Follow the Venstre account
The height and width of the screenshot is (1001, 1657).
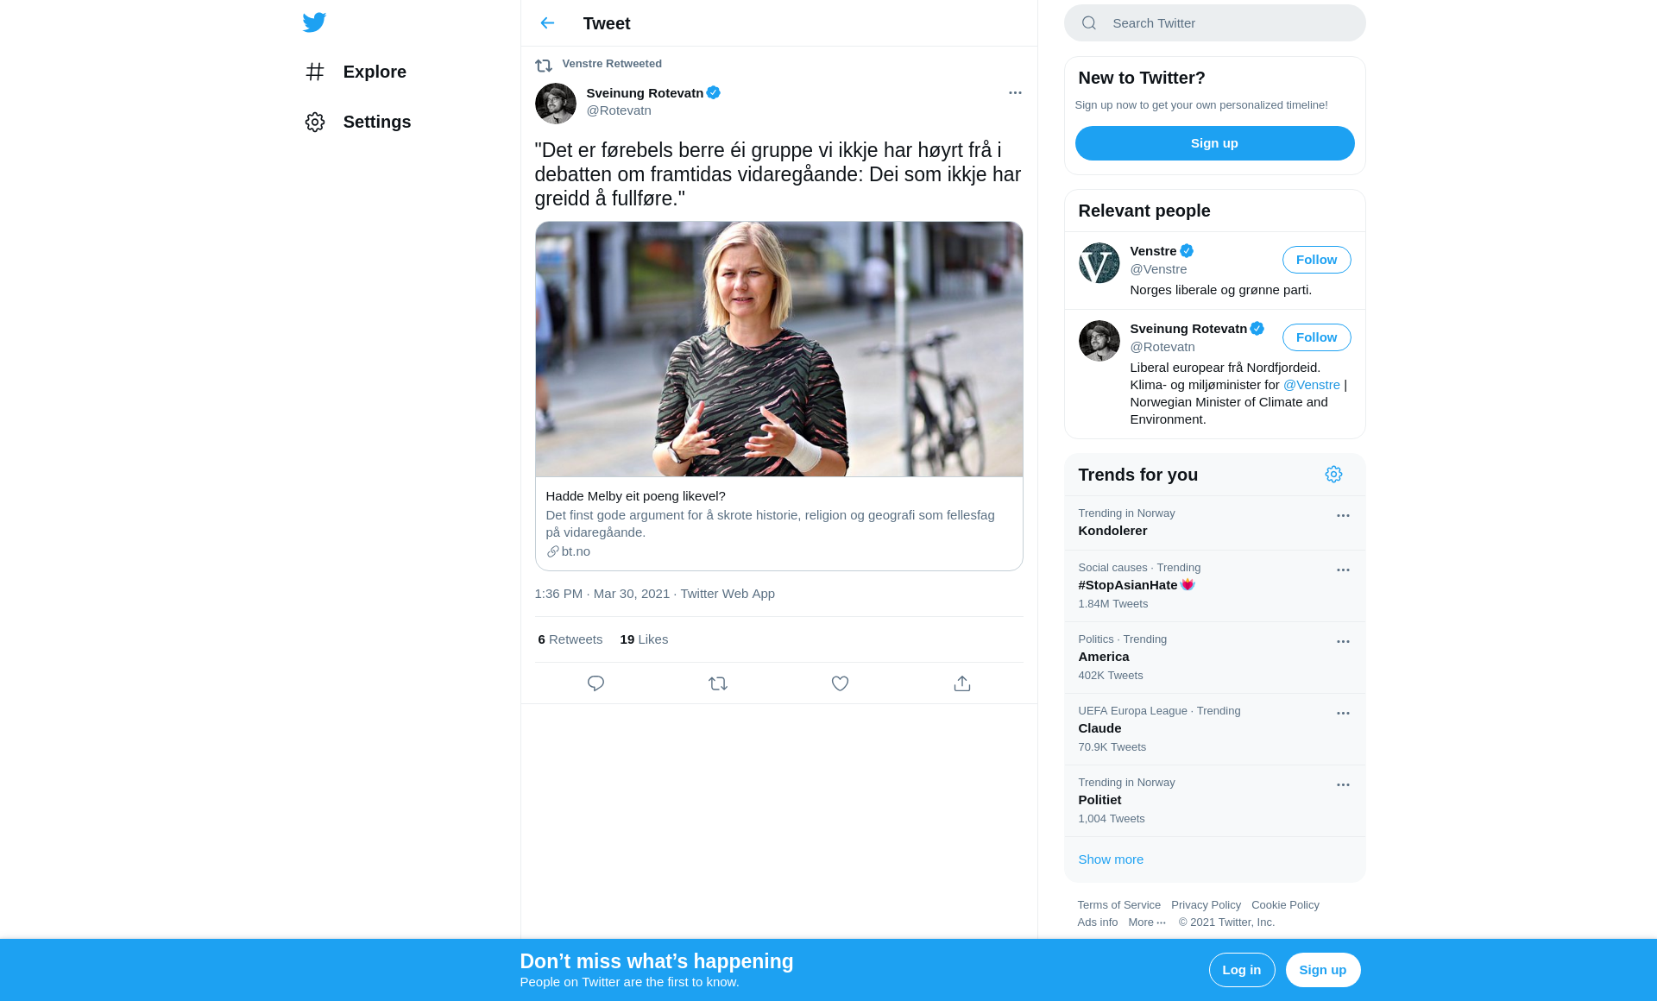pyautogui.click(x=1316, y=260)
